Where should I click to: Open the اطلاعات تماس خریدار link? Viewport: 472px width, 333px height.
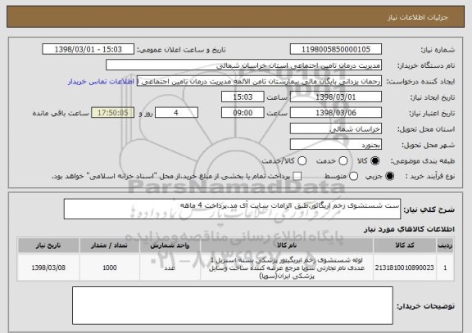(x=101, y=82)
